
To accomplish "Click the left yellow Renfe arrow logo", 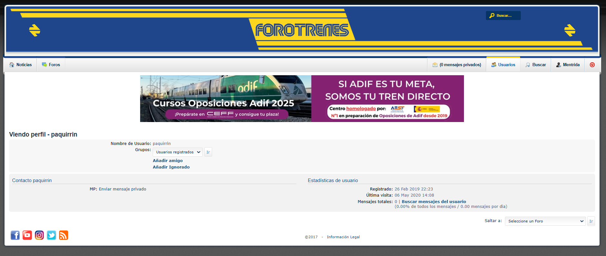I will click(35, 30).
